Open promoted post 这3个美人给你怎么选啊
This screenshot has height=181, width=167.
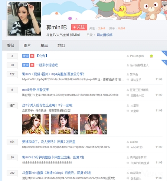click(x=47, y=105)
